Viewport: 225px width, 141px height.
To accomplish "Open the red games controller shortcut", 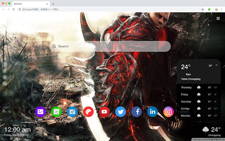I will (x=88, y=112).
